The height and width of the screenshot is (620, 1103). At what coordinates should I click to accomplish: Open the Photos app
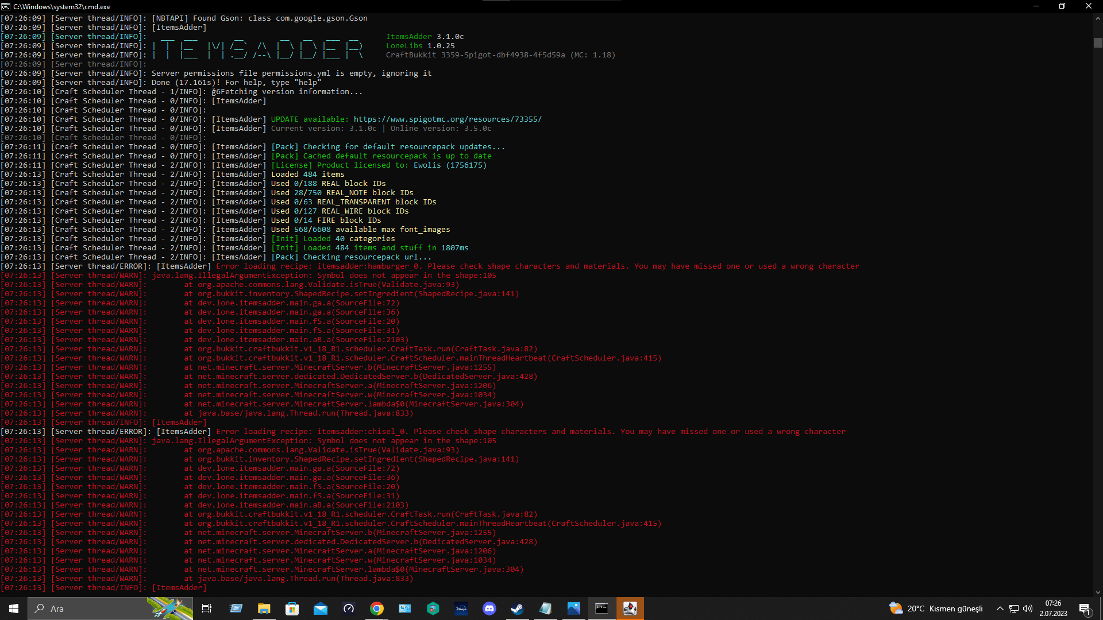click(573, 608)
